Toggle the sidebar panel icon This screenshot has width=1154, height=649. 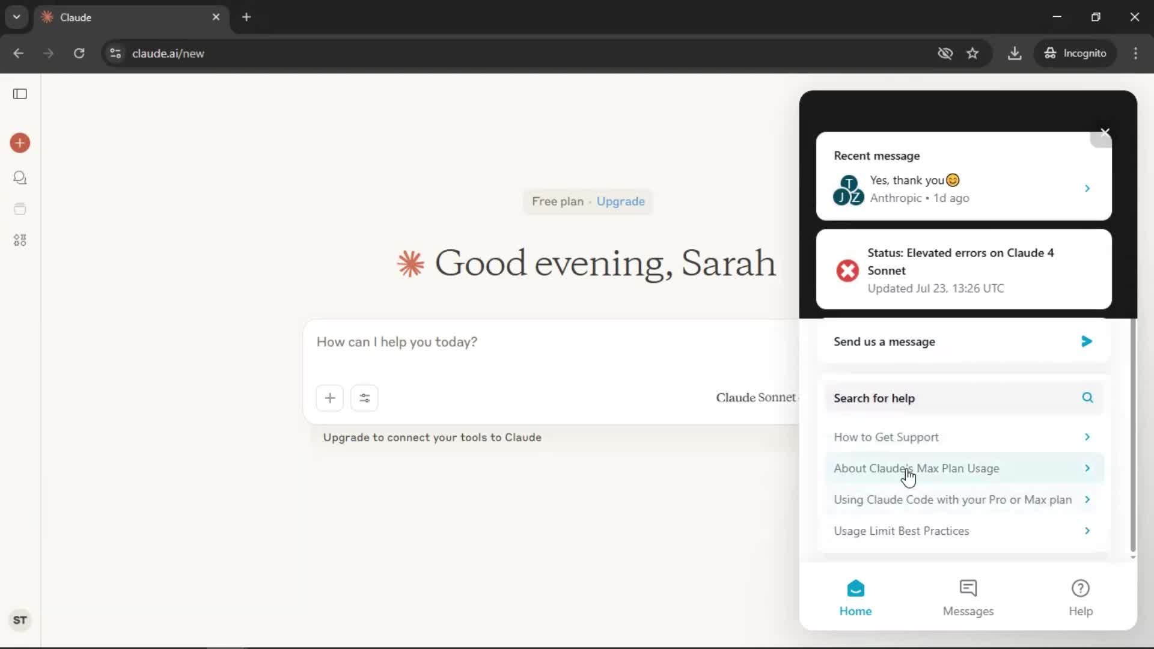coord(20,94)
